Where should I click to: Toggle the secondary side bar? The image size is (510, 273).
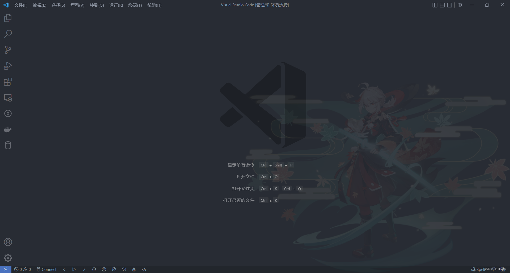pos(450,5)
